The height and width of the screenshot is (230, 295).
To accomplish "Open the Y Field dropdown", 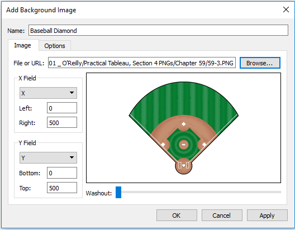I will [48, 157].
